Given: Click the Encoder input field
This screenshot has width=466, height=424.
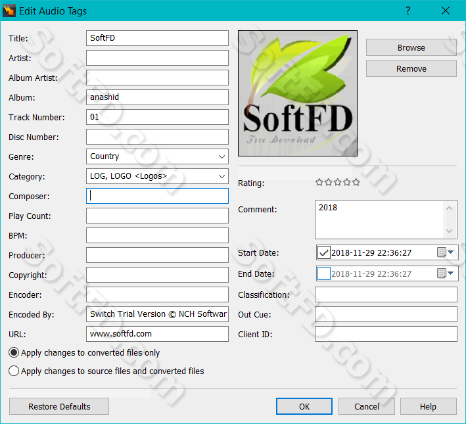Looking at the screenshot, I should (157, 294).
